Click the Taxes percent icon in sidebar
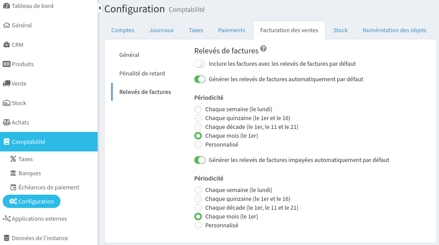Screen dimensions: 439x245 pyautogui.click(x=13, y=159)
